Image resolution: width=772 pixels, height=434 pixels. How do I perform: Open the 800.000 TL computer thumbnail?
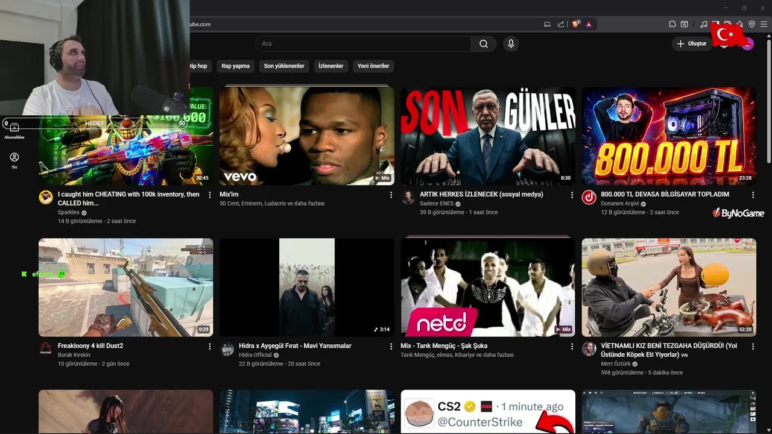click(669, 136)
